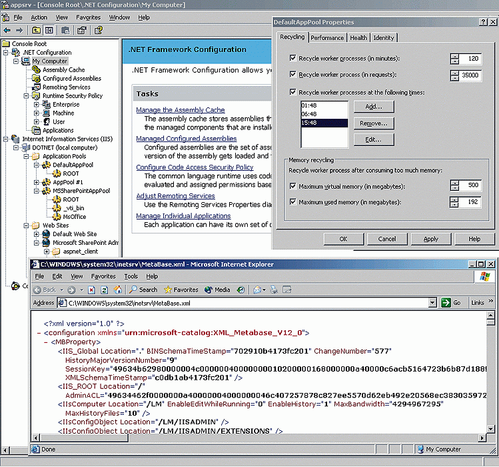Click the IE horizontal scrollbar right arrow
This screenshot has width=499, height=467.
tap(482, 438)
